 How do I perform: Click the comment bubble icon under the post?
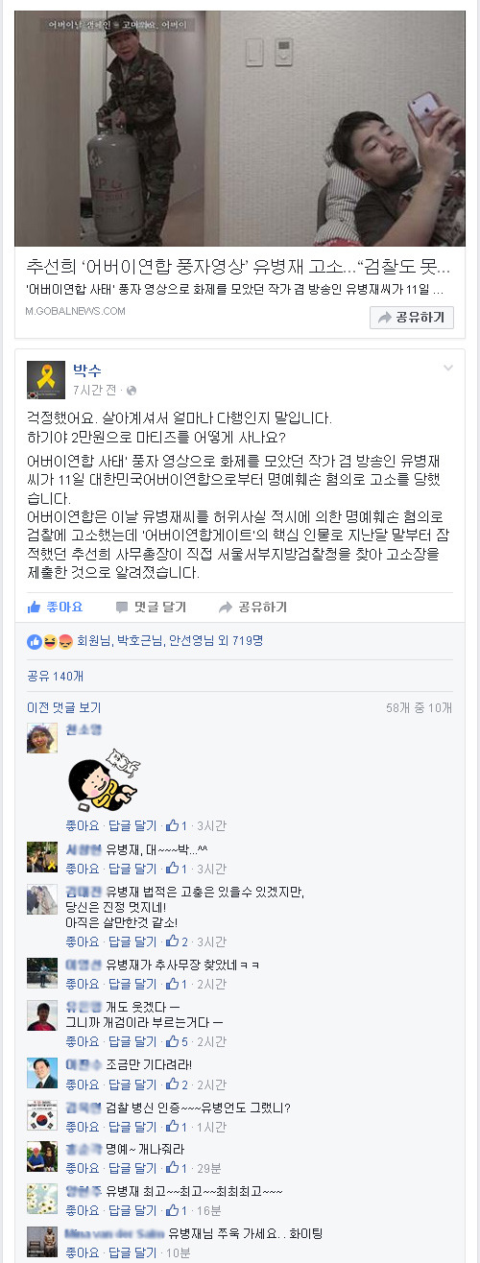click(122, 608)
